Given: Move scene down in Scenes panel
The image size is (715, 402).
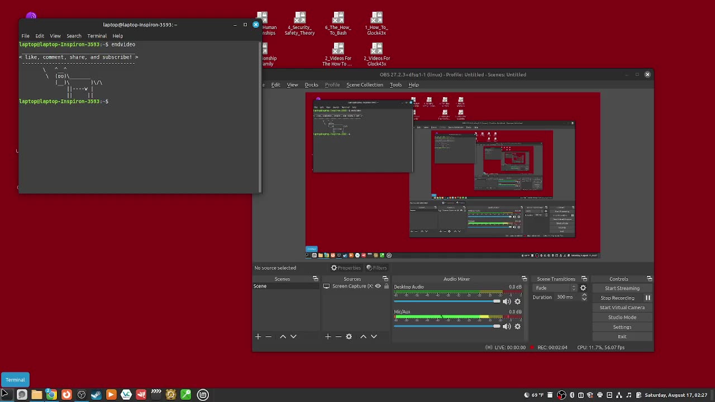Looking at the screenshot, I should tap(293, 337).
